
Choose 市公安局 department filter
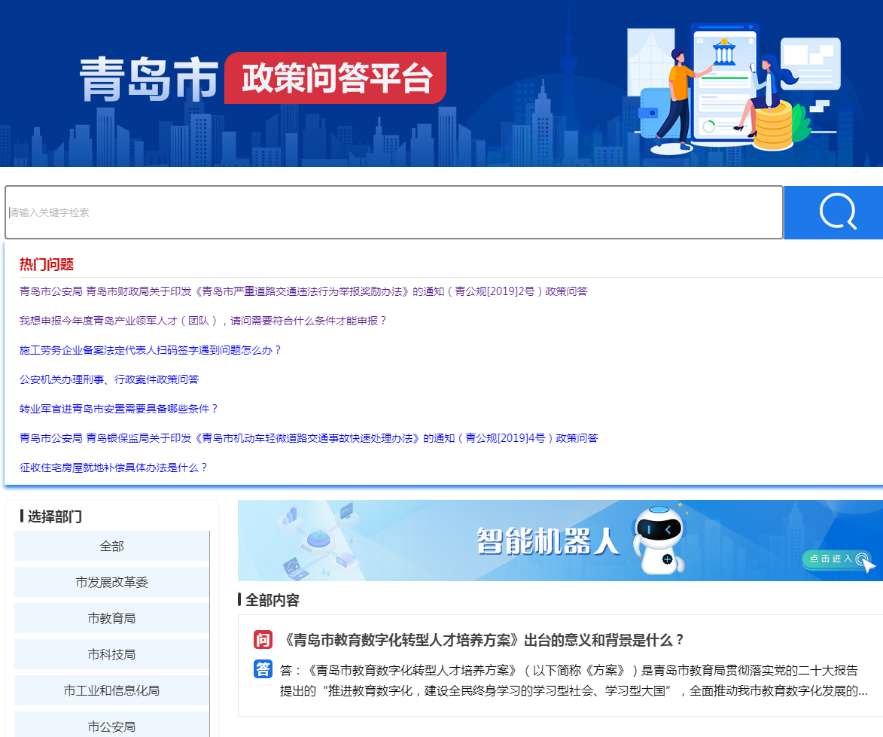tap(111, 726)
